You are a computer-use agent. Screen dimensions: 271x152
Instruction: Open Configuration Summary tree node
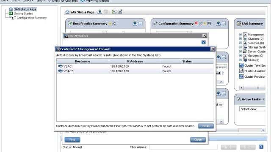[32, 18]
